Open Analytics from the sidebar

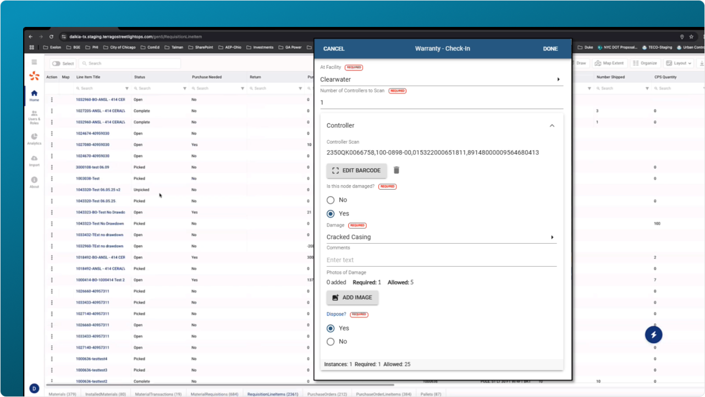tap(34, 139)
